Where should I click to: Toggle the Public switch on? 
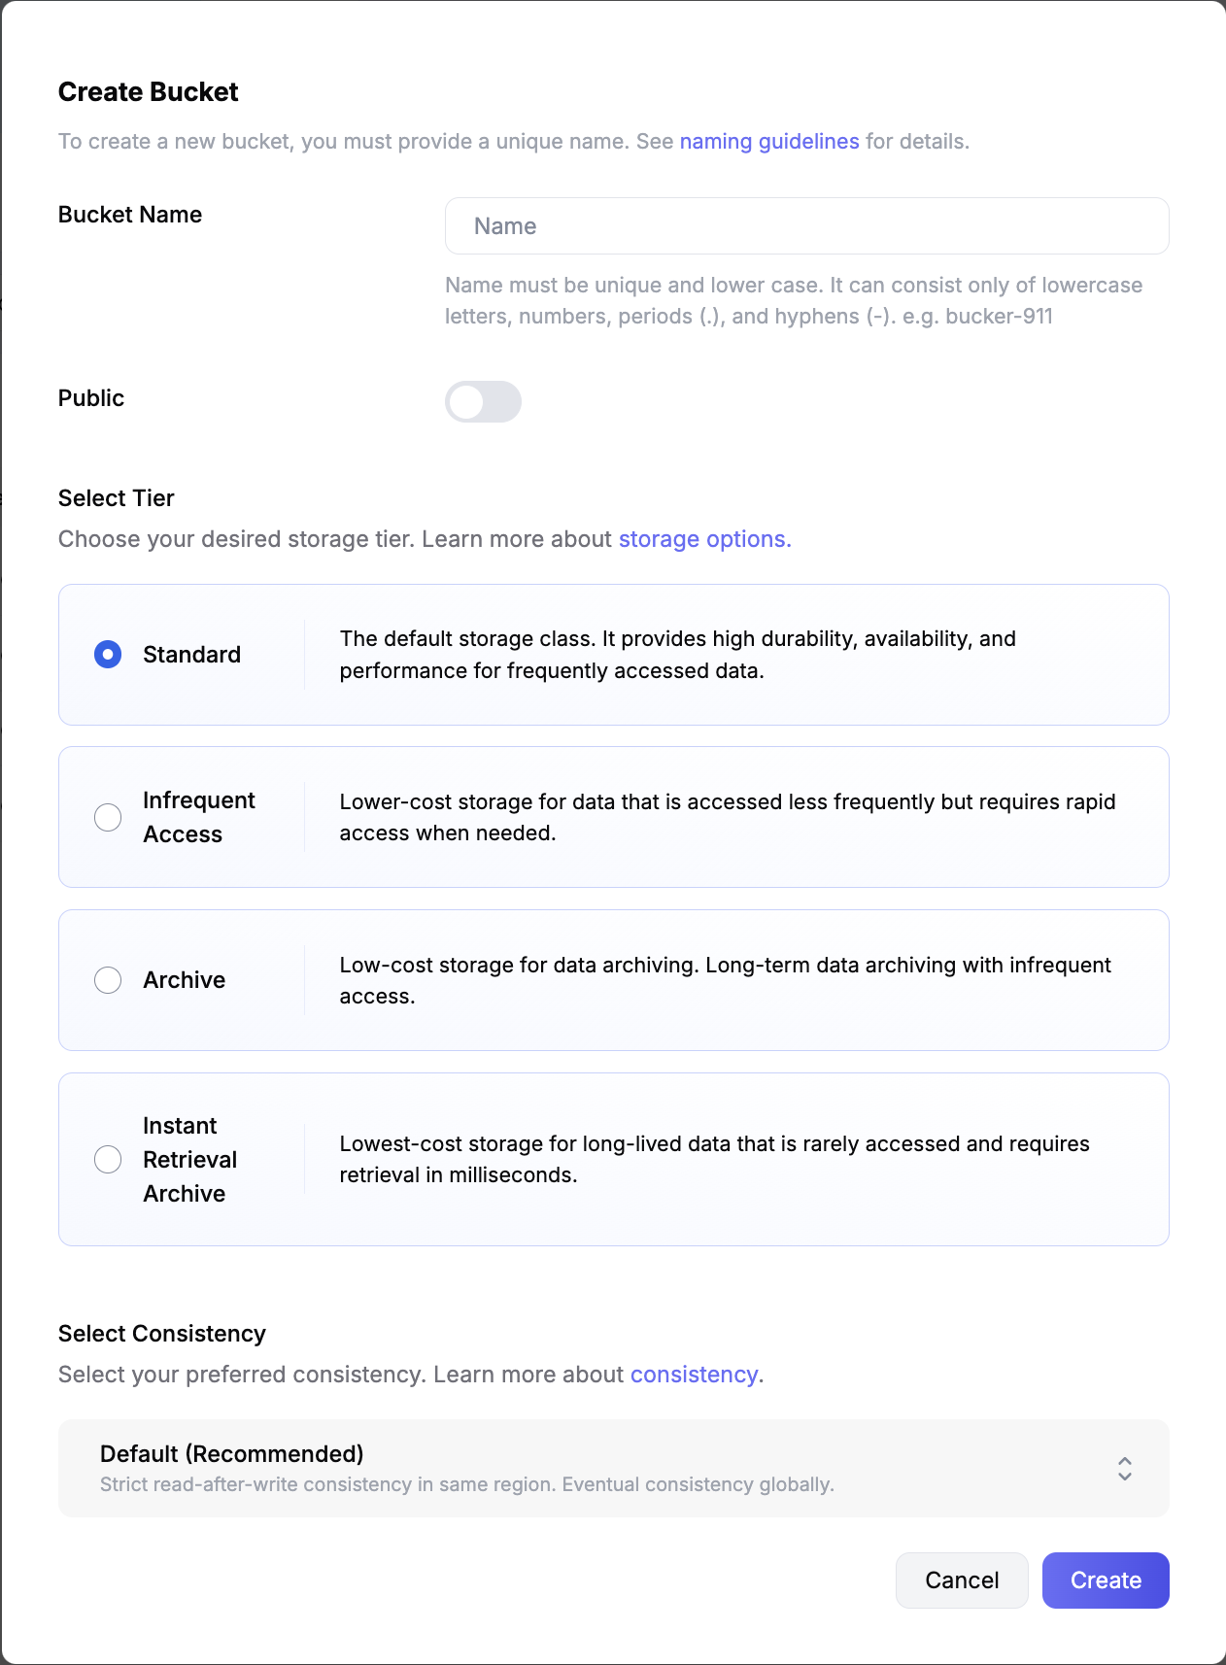point(483,402)
